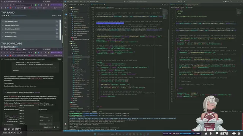243x136 pixels.
Task: Open the Help menu in VS Code
Action: (97, 2)
